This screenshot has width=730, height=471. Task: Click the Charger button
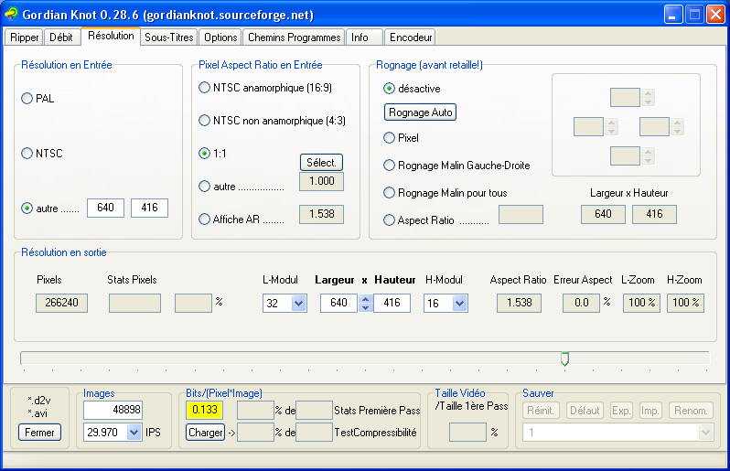[x=205, y=433]
